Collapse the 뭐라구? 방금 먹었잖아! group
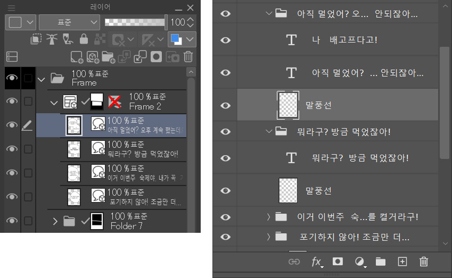The height and width of the screenshot is (278, 452). (x=269, y=131)
